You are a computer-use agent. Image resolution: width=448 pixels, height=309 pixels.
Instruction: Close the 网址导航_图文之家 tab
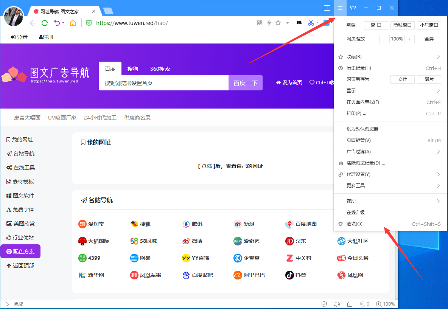coord(94,11)
